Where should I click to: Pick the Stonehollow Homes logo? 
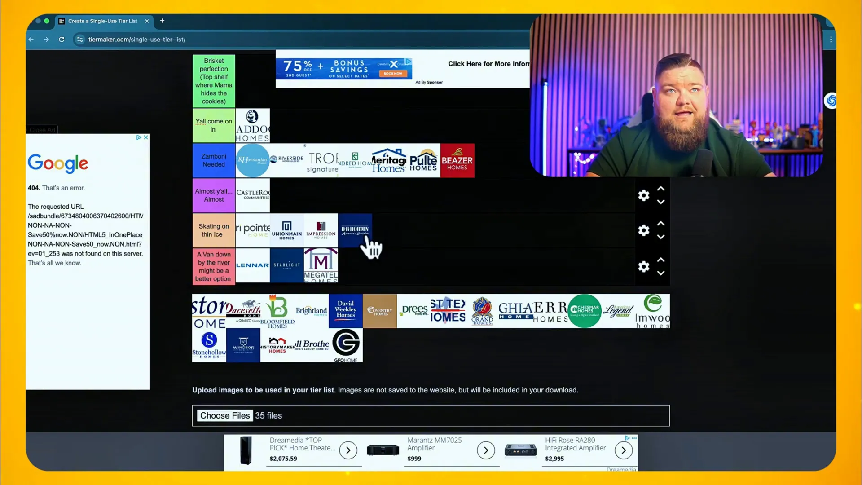click(x=209, y=345)
